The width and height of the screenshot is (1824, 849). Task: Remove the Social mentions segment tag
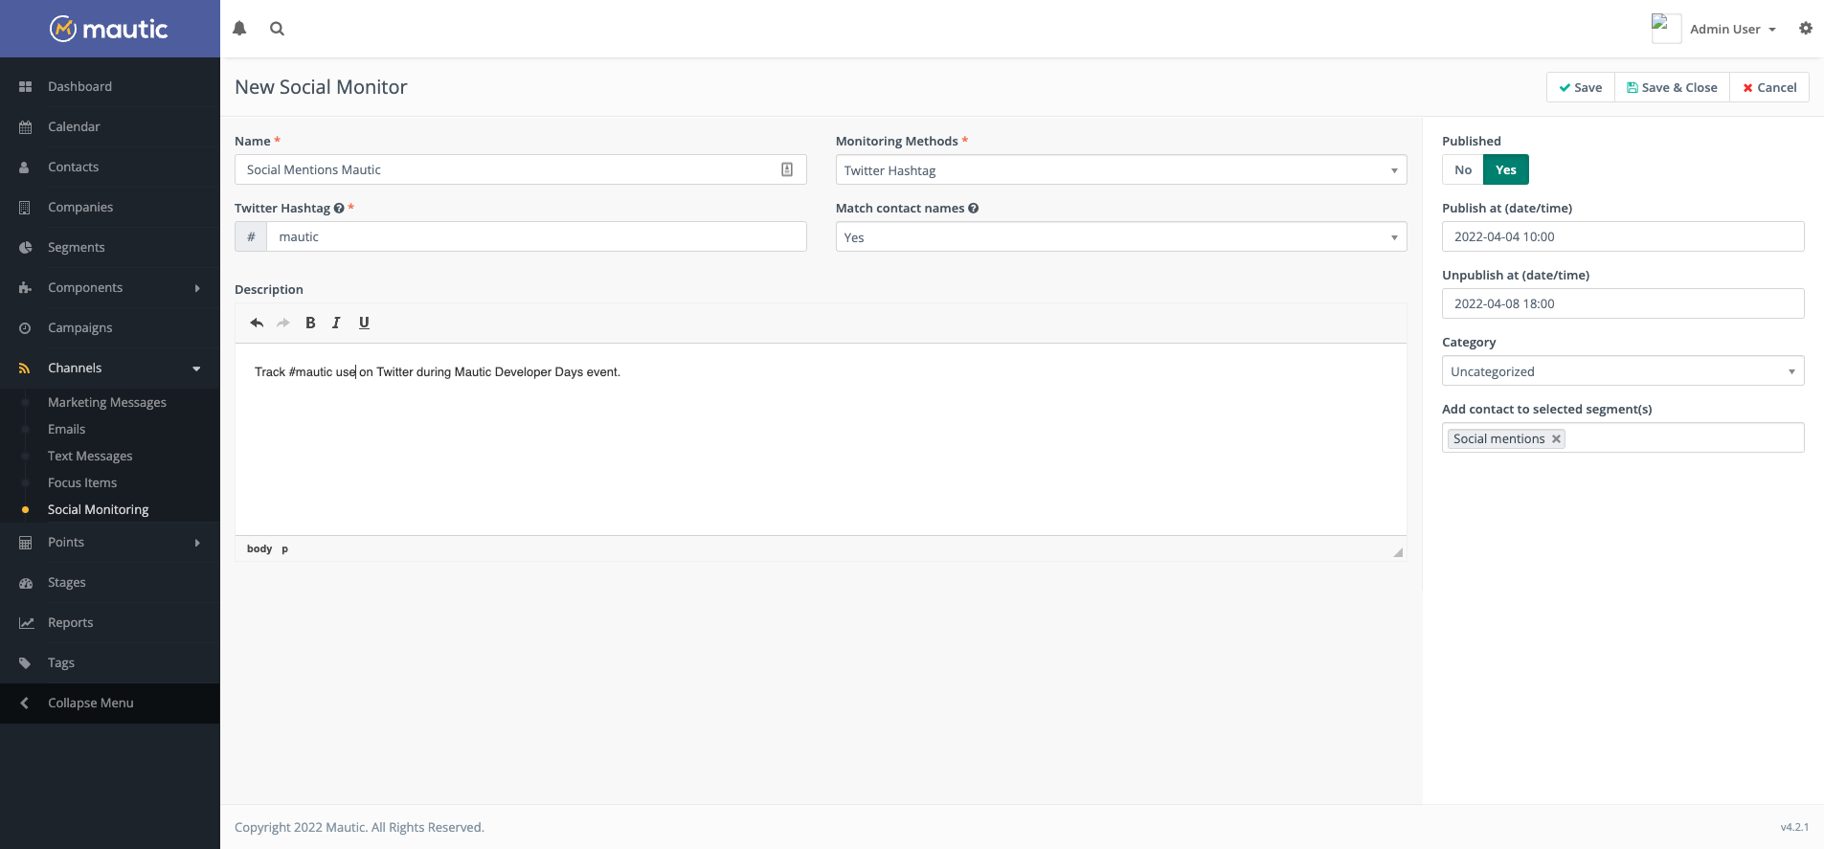pos(1556,438)
